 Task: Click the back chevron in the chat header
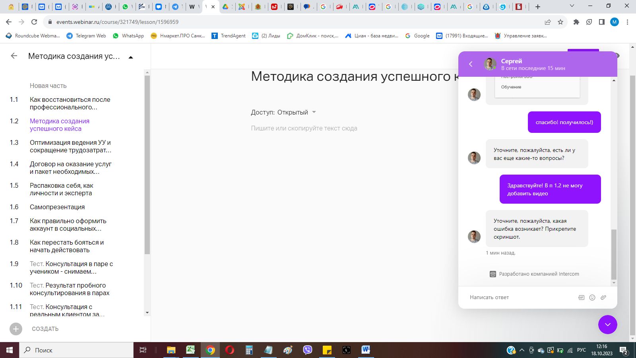tap(471, 64)
